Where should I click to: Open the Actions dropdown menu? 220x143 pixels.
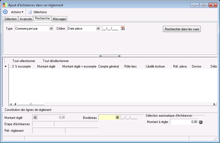[17, 12]
